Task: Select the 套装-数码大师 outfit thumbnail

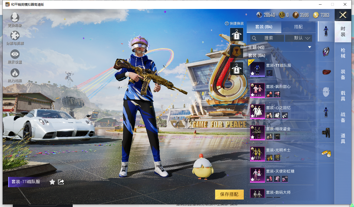Action: [257, 193]
